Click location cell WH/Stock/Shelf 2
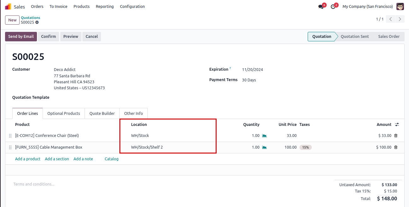409x207 pixels. pyautogui.click(x=147, y=147)
